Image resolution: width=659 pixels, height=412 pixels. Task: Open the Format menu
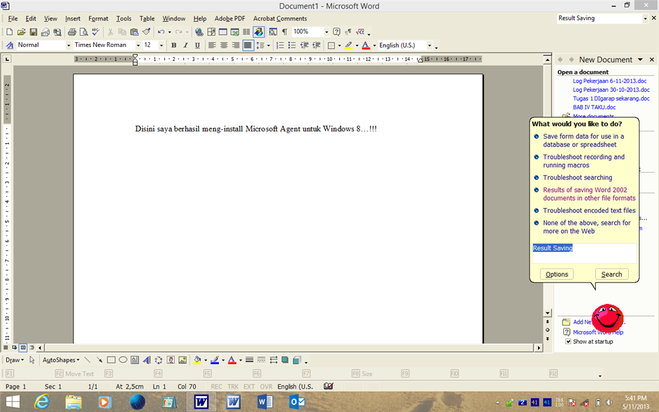(x=98, y=19)
